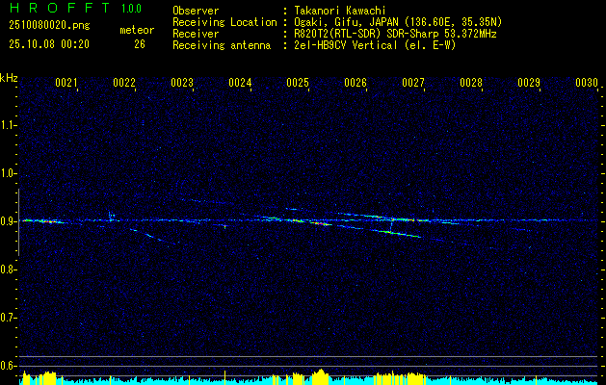This screenshot has height=385, width=606.
Task: Click the 2el-HB9CV Vertical antenna value
Action: 376,45
